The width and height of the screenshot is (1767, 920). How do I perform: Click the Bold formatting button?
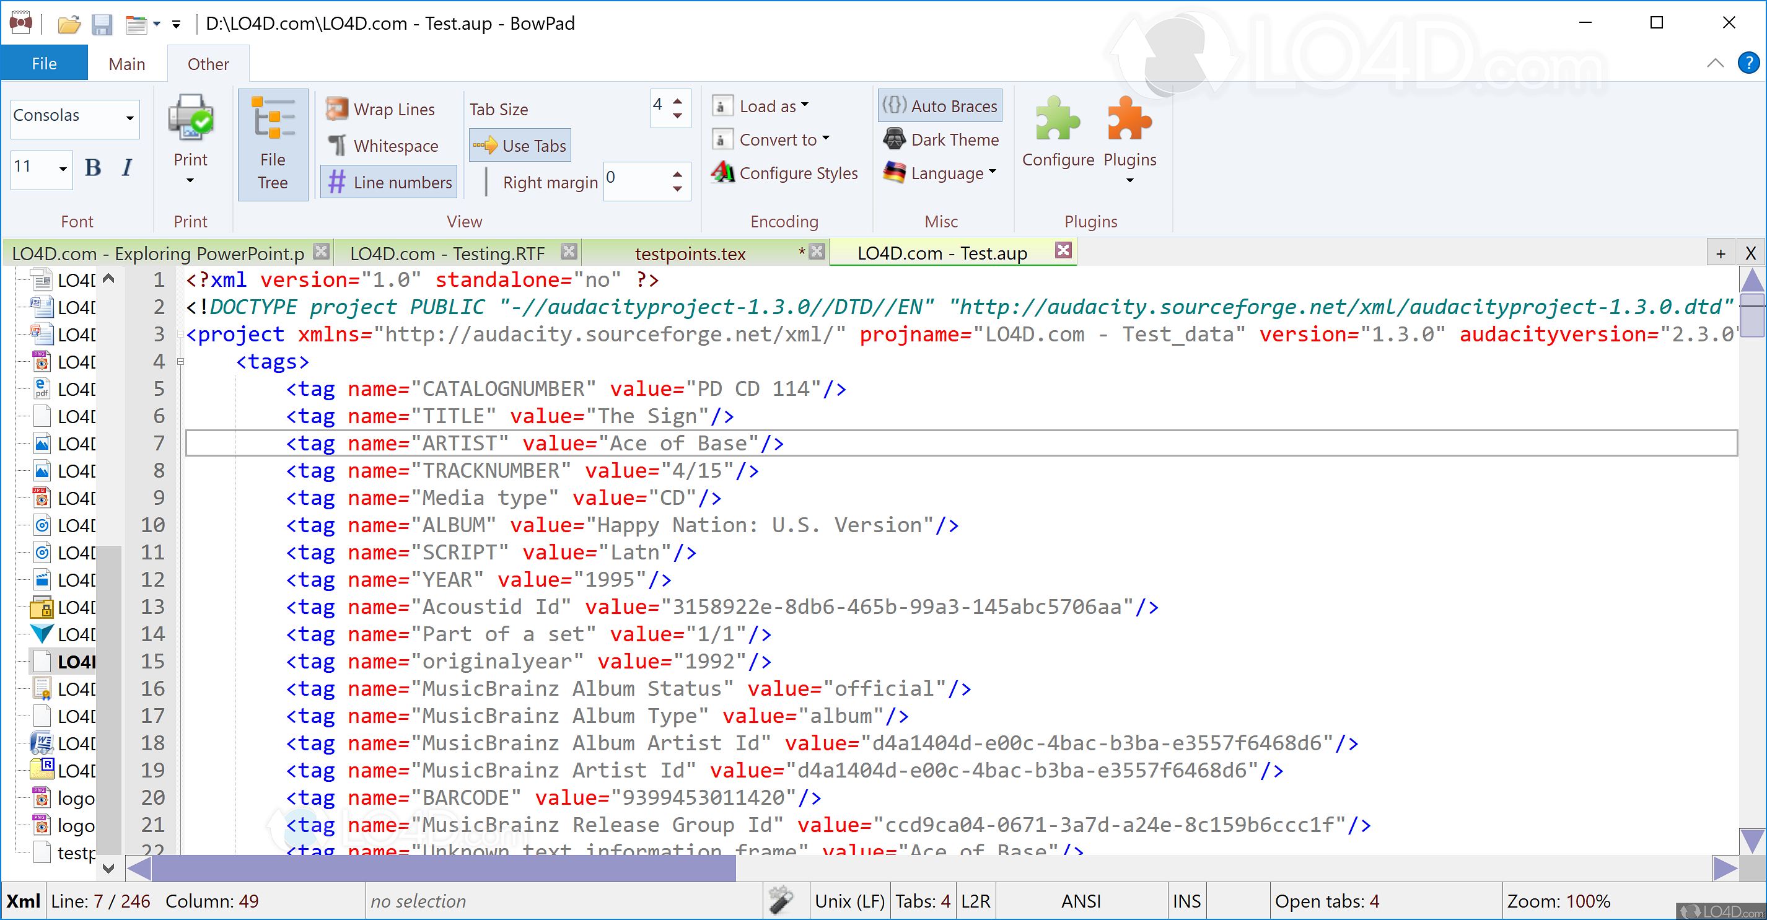92,167
